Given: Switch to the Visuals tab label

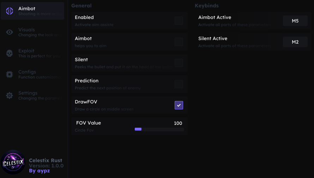Looking at the screenshot, I should pyautogui.click(x=27, y=30).
